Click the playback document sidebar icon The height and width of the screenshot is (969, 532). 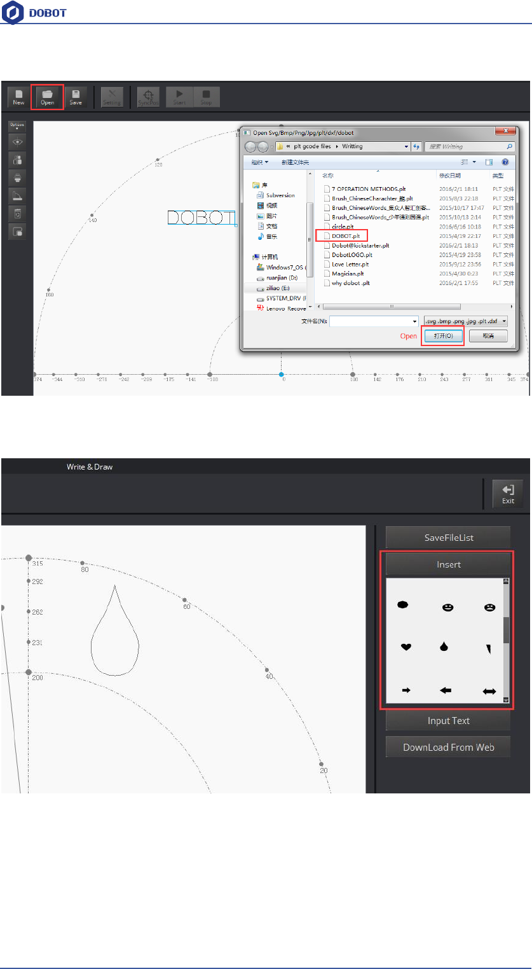17,213
